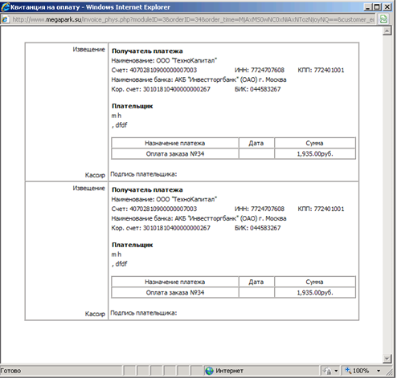397x378 pixels.
Task: Click 'КПП: 772401001' in second receipt
Action: pyautogui.click(x=321, y=209)
